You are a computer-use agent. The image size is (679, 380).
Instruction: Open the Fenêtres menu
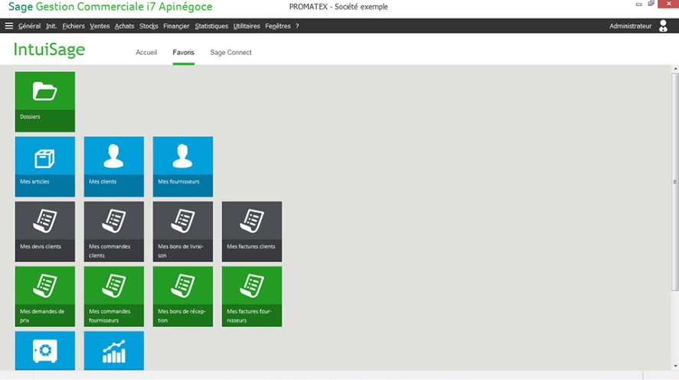coord(278,26)
